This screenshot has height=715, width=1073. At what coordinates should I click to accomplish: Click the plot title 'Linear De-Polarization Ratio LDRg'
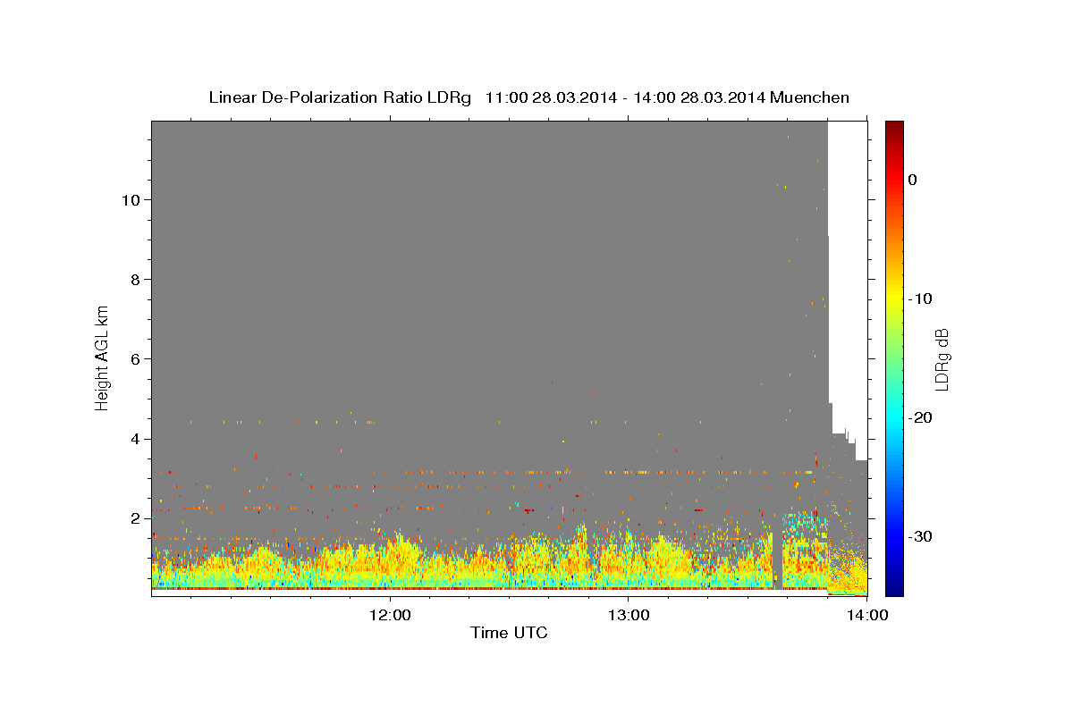coord(339,97)
